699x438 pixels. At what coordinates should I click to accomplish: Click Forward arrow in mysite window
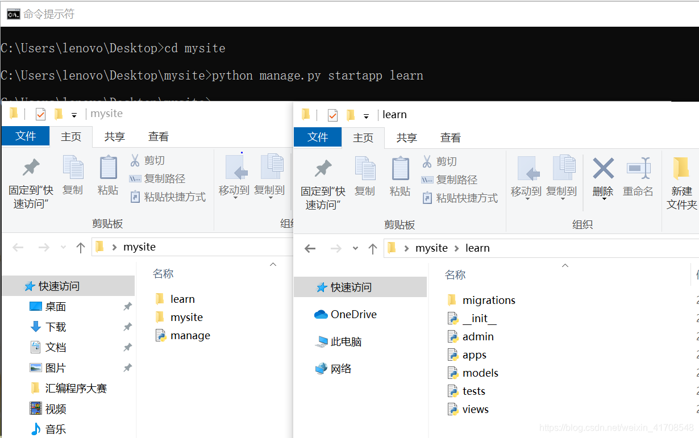click(x=44, y=247)
